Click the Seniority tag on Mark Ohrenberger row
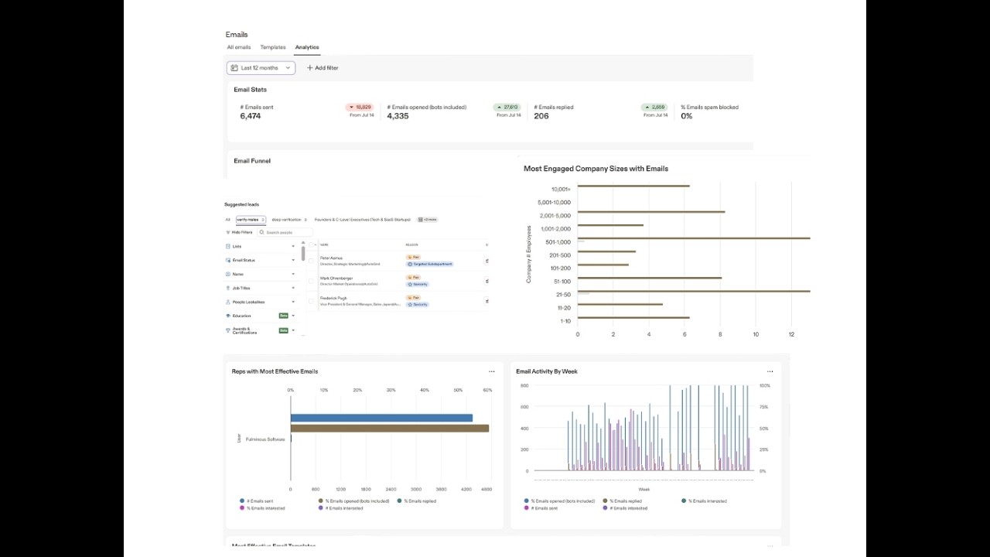 417,284
